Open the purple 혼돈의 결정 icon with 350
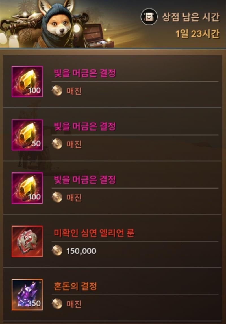Image resolution: width=226 pixels, height=324 pixels. point(27,295)
